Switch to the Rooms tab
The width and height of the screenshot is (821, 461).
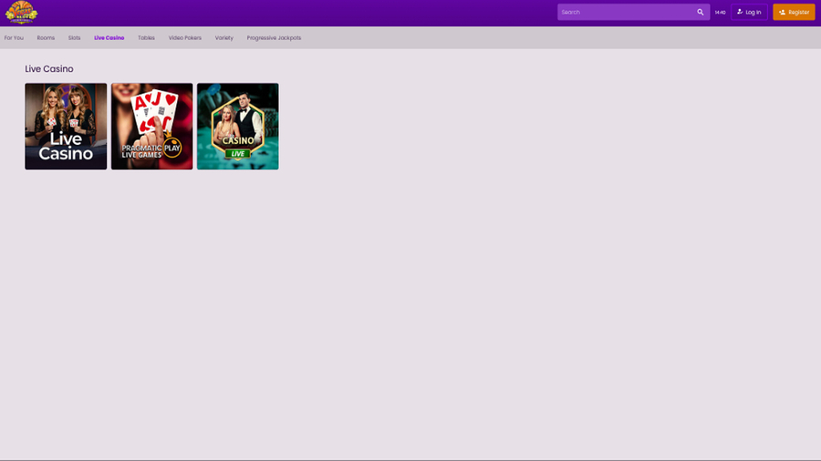pos(46,38)
